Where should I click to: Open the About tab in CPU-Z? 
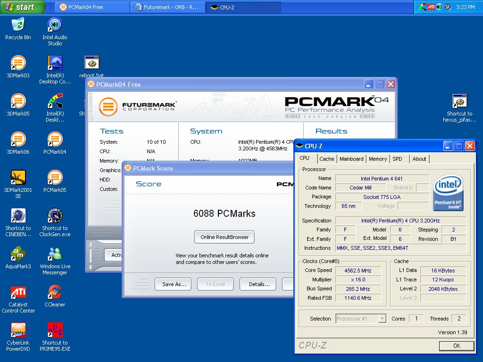coord(419,159)
